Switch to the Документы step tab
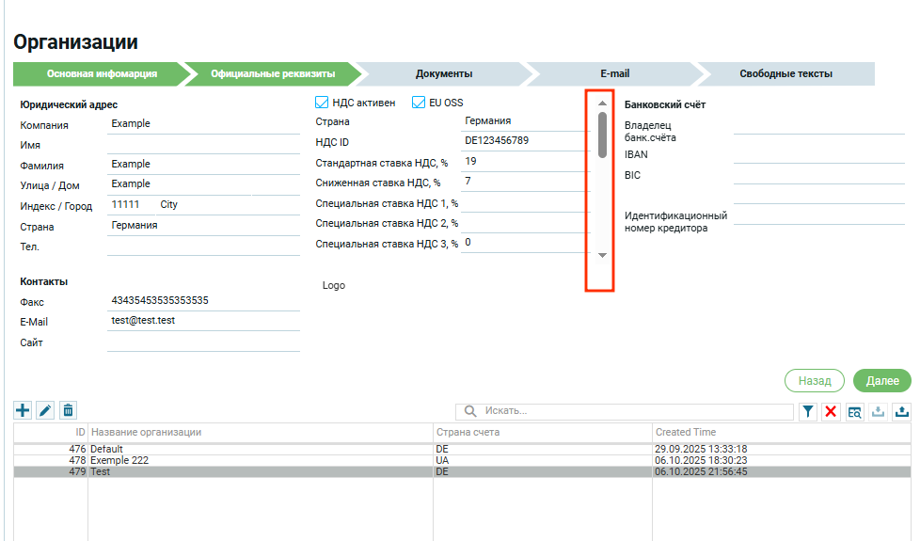The image size is (920, 541). tap(443, 73)
